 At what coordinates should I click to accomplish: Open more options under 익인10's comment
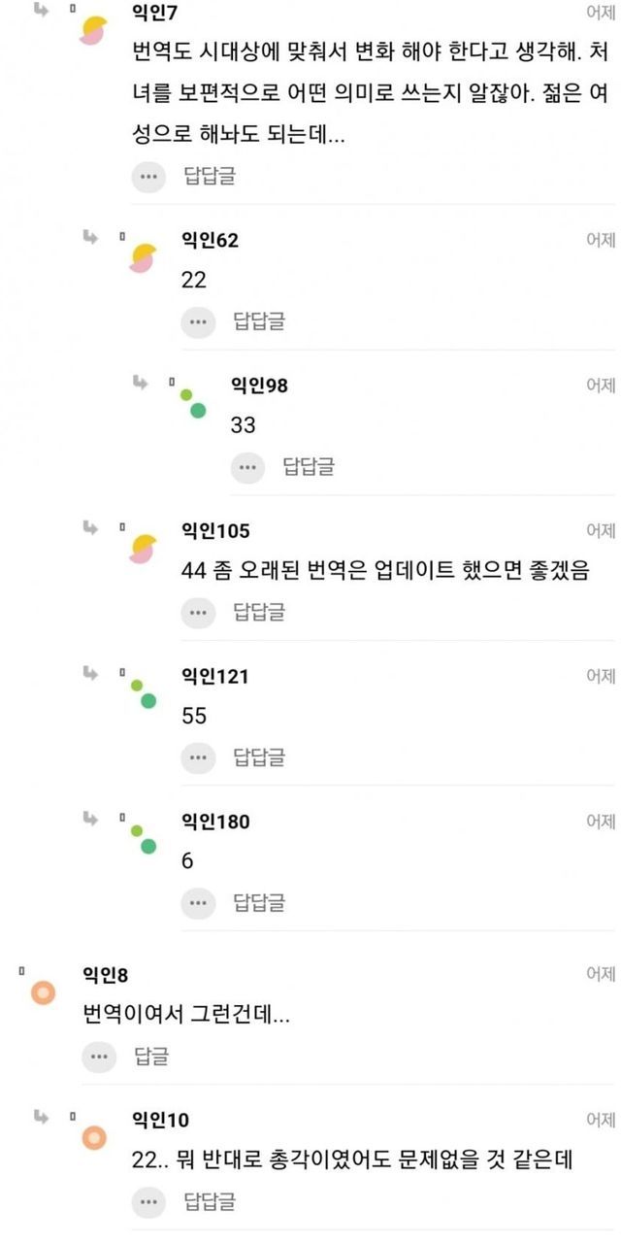point(148,1202)
